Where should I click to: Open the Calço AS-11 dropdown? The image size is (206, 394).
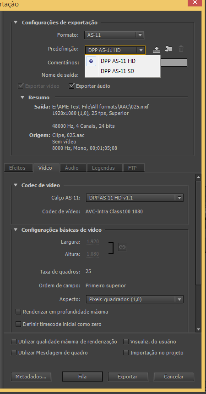[x=135, y=198]
